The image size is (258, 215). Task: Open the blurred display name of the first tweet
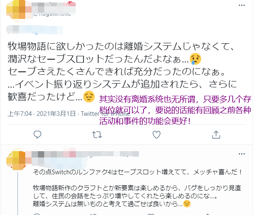(53, 7)
